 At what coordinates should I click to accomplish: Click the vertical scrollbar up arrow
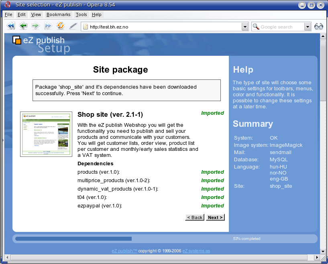(323, 36)
